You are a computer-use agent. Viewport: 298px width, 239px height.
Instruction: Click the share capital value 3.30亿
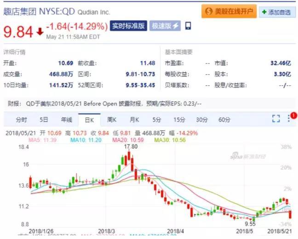(x=282, y=74)
